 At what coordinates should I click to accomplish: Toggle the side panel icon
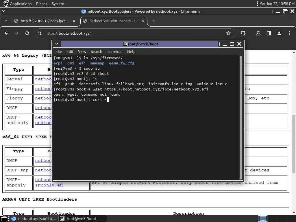click(x=269, y=33)
